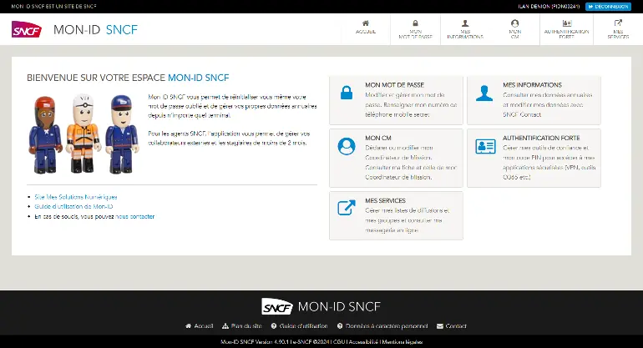Image resolution: width=643 pixels, height=348 pixels.
Task: Open the MON CM card title
Action: 378,139
